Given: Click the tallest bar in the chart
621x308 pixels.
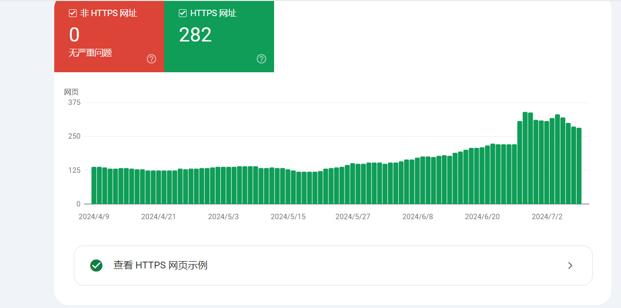Looking at the screenshot, I should (525, 158).
